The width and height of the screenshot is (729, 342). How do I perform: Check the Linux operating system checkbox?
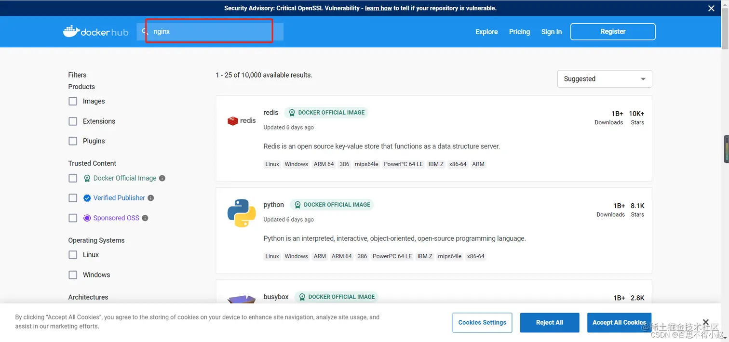pyautogui.click(x=73, y=255)
